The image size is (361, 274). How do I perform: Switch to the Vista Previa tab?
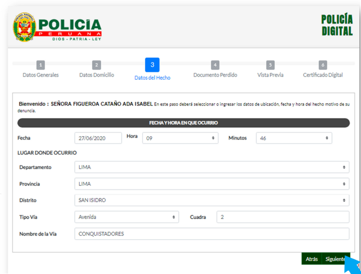point(271,75)
